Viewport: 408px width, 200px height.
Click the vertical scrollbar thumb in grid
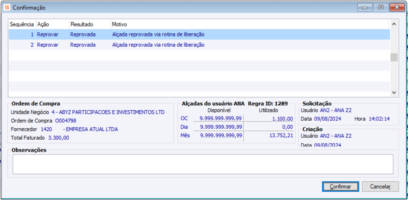pos(394,57)
